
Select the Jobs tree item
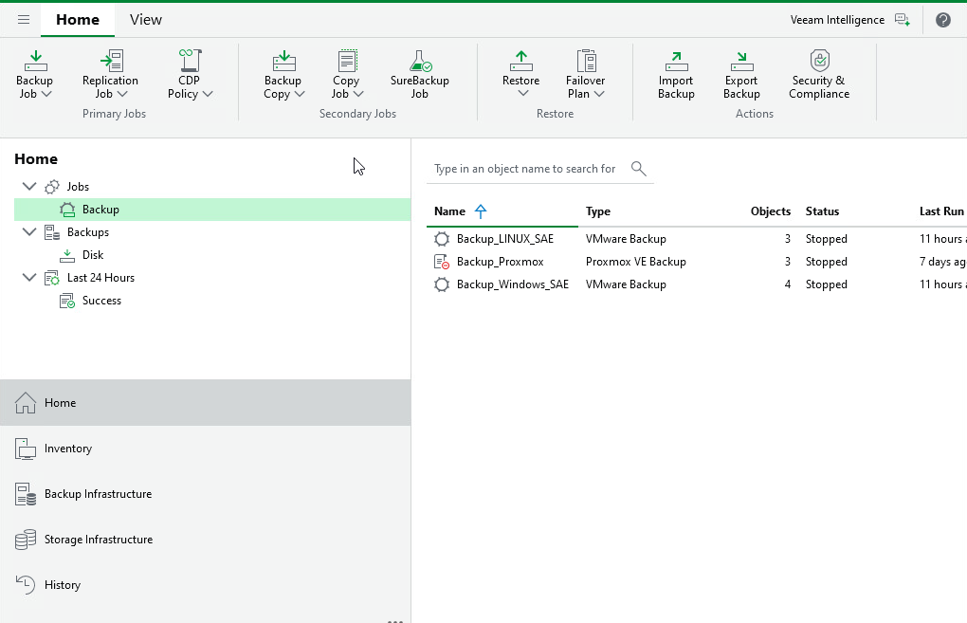click(x=79, y=186)
